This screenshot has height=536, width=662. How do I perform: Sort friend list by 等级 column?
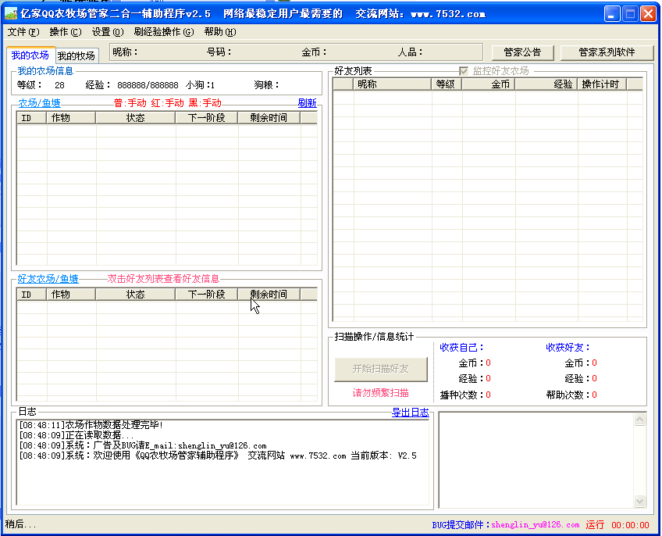pyautogui.click(x=447, y=84)
